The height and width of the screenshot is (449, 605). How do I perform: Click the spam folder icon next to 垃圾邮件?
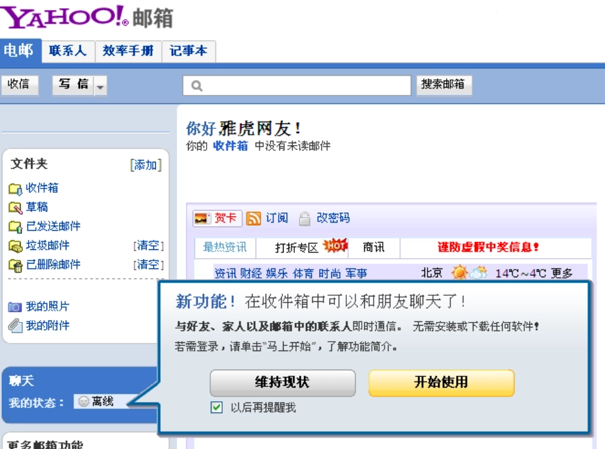(16, 246)
